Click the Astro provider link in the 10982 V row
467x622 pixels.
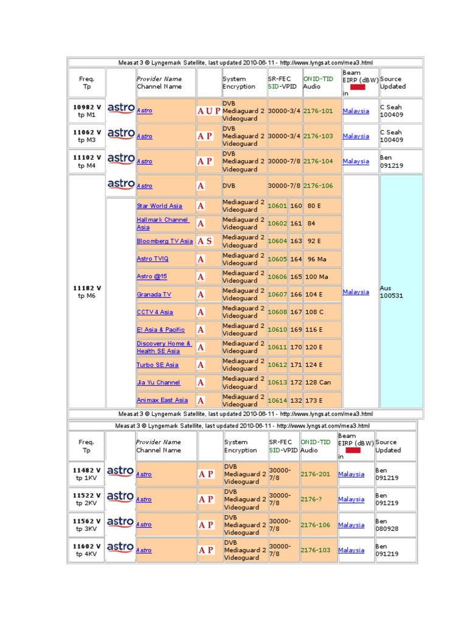(x=144, y=111)
